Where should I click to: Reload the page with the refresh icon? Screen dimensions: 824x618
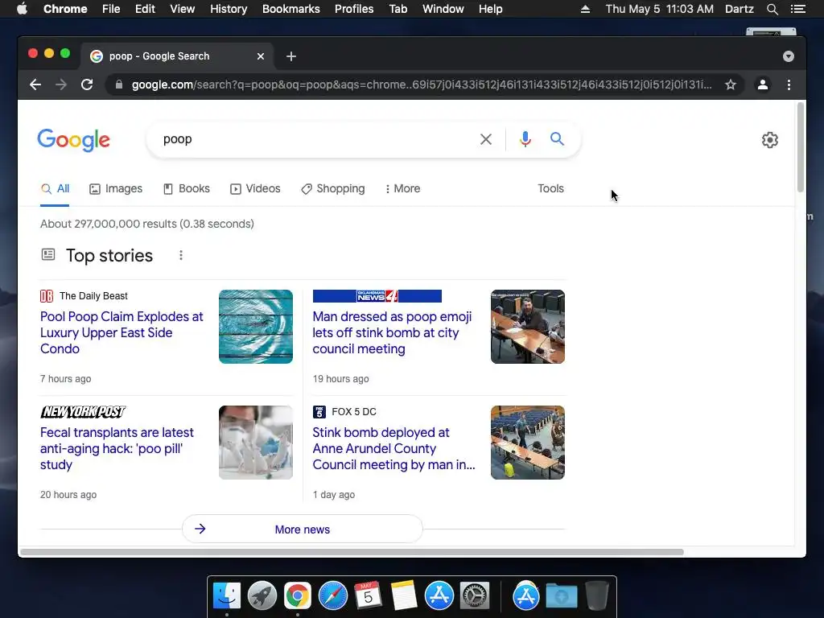tap(87, 84)
